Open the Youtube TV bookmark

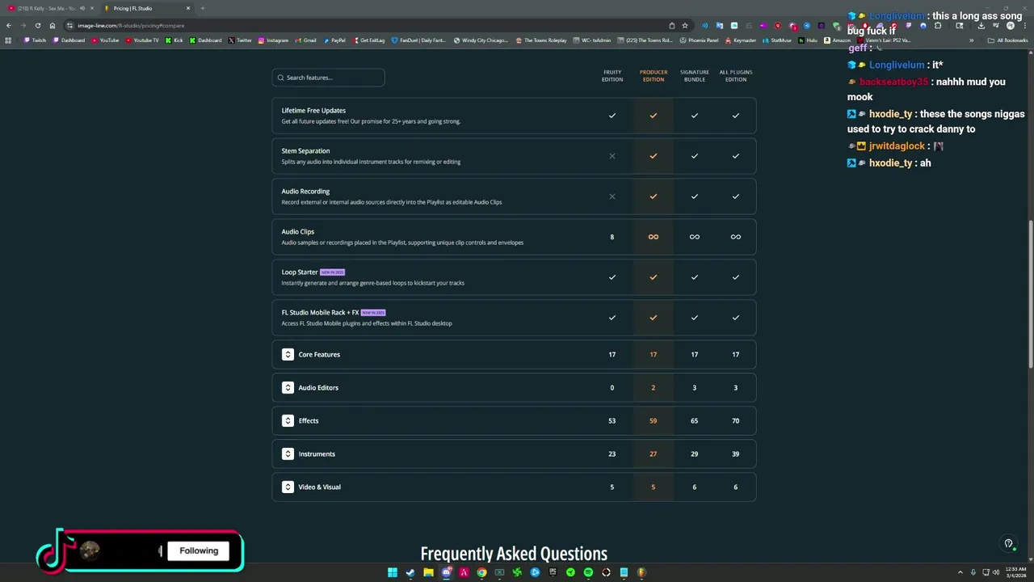click(142, 40)
